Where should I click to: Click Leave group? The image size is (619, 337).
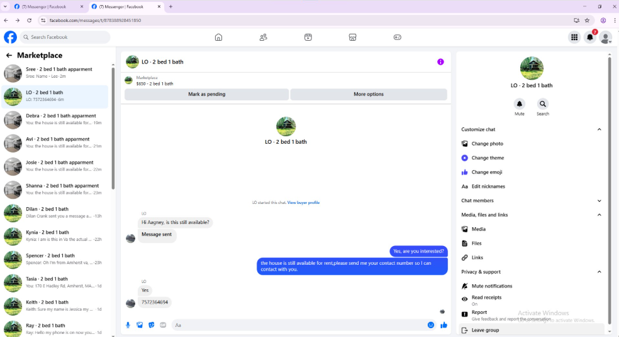pos(532,330)
